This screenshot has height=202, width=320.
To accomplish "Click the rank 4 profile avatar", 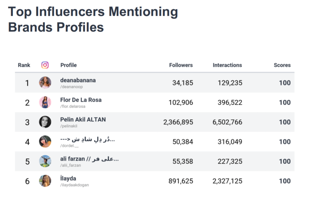I will [x=45, y=142].
